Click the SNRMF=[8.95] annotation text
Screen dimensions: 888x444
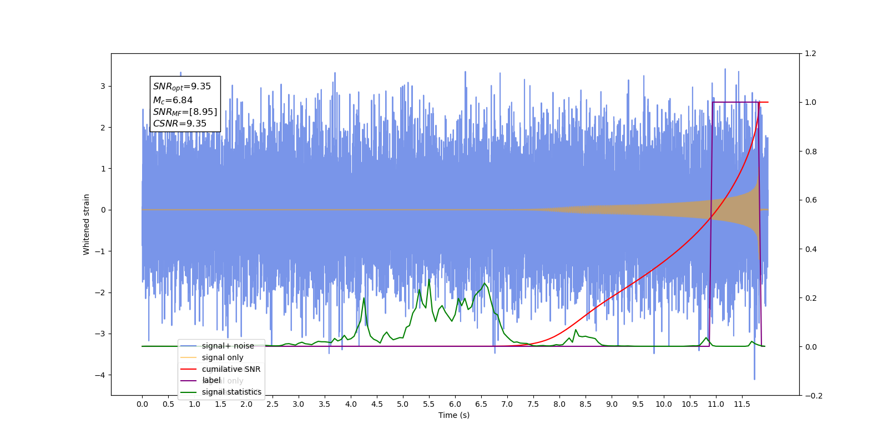185,112
